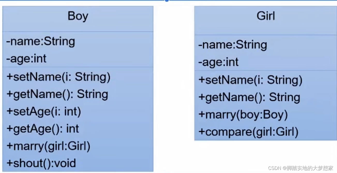Viewport: 337px width, 173px height.
Task: Click +marry(boy:Boy) method in Girl
Action: pos(243,115)
